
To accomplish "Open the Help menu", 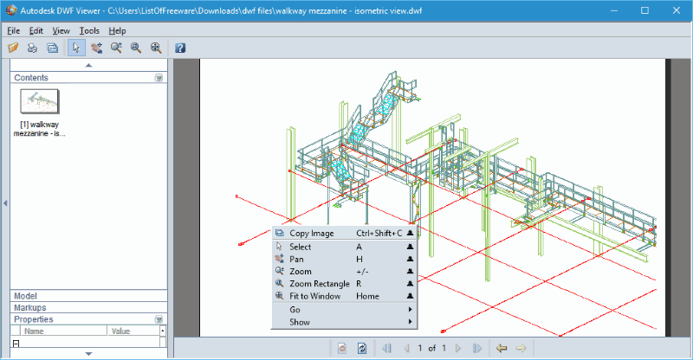I will point(117,30).
